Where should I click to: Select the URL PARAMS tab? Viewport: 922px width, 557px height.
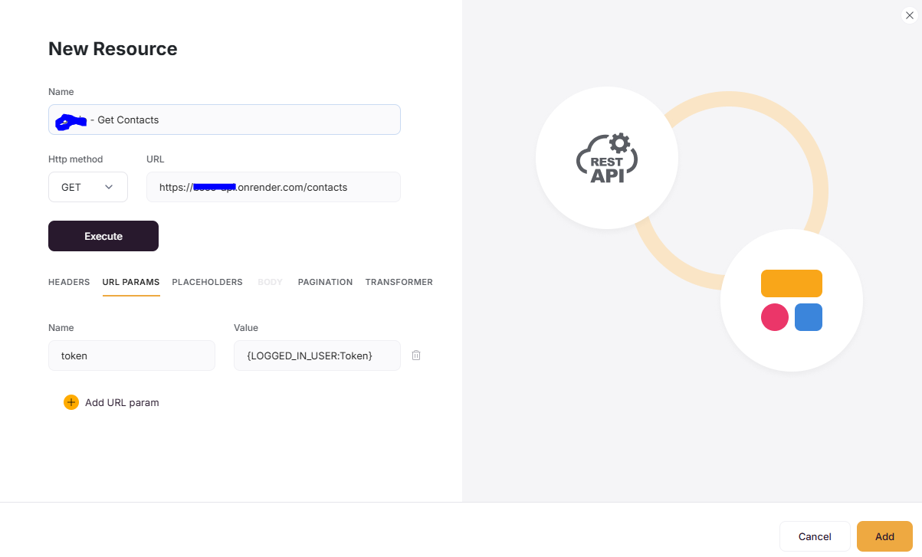point(131,282)
